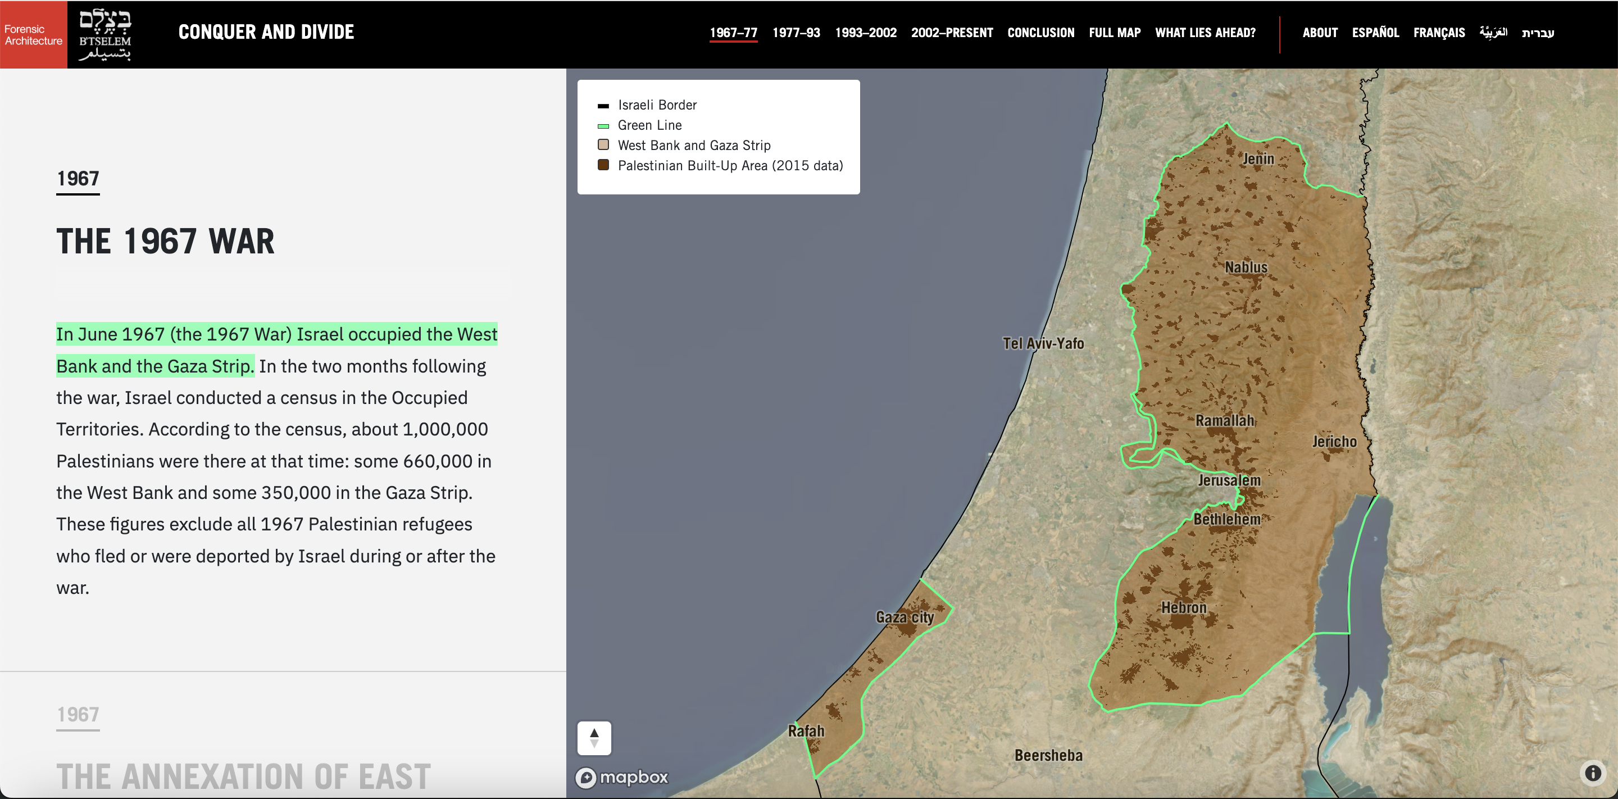Click the Hebron map label
Screen dimensions: 1618x799
tap(1183, 608)
